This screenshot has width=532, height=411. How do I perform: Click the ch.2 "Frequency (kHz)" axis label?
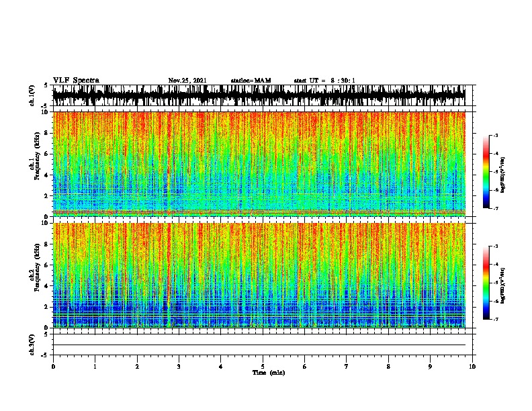tap(37, 267)
